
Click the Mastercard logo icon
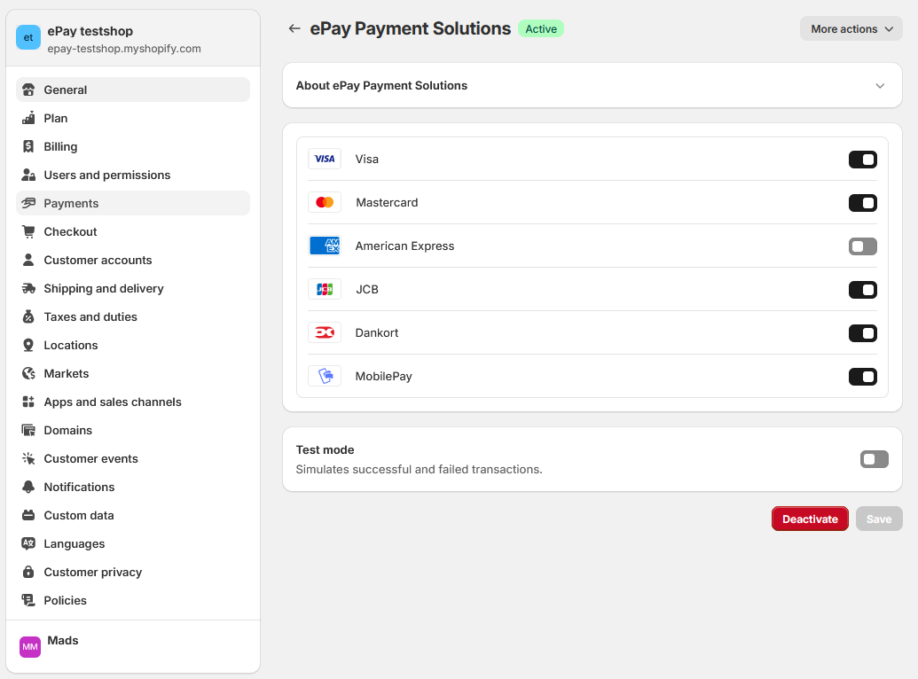pos(325,201)
